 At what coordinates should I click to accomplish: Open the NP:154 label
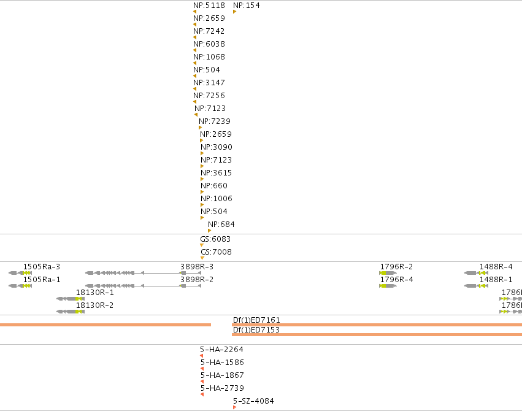(247, 6)
